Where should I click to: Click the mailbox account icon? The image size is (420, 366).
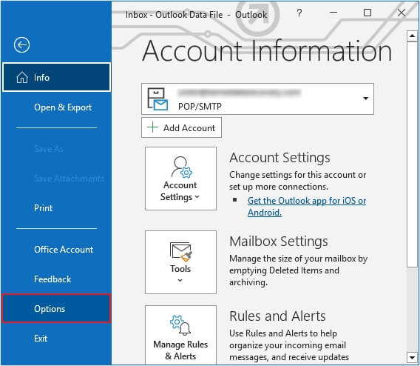(x=157, y=99)
